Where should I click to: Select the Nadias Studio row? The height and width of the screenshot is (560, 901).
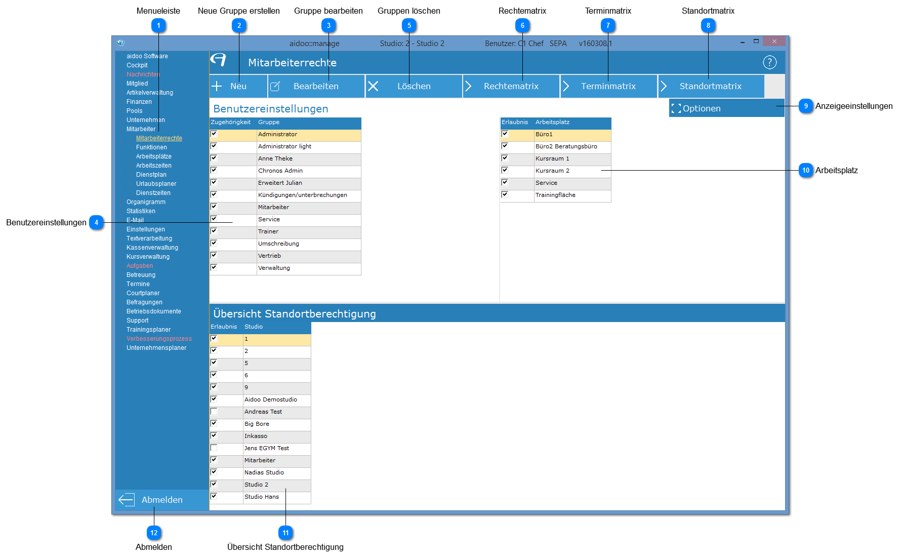coord(261,472)
